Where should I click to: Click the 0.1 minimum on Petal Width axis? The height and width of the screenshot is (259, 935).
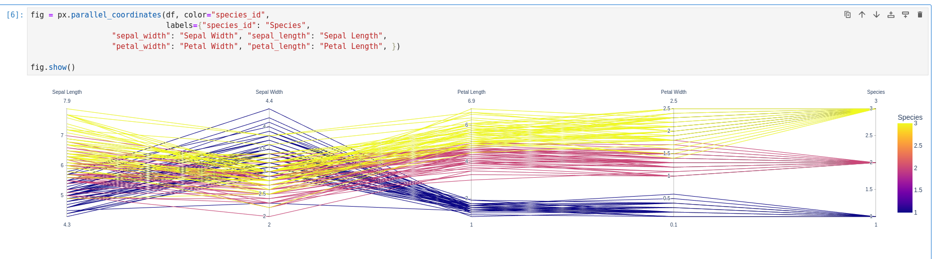673,225
